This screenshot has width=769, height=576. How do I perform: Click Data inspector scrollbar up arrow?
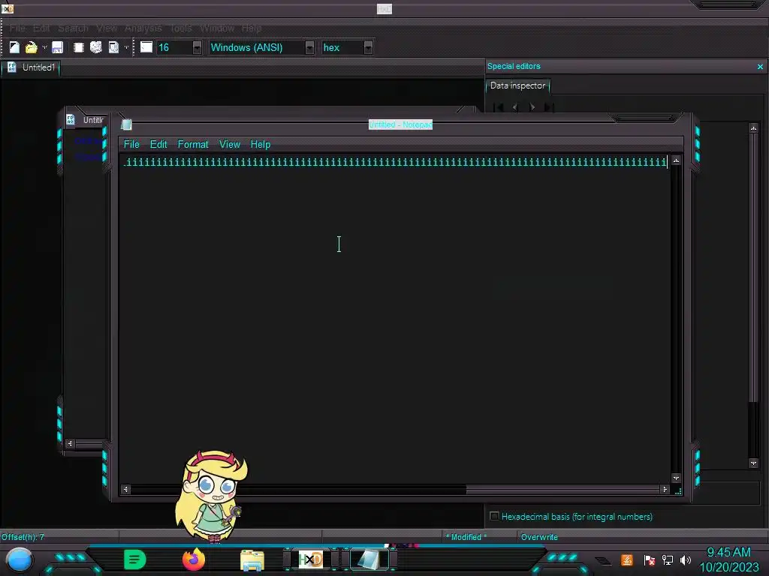[x=754, y=128]
